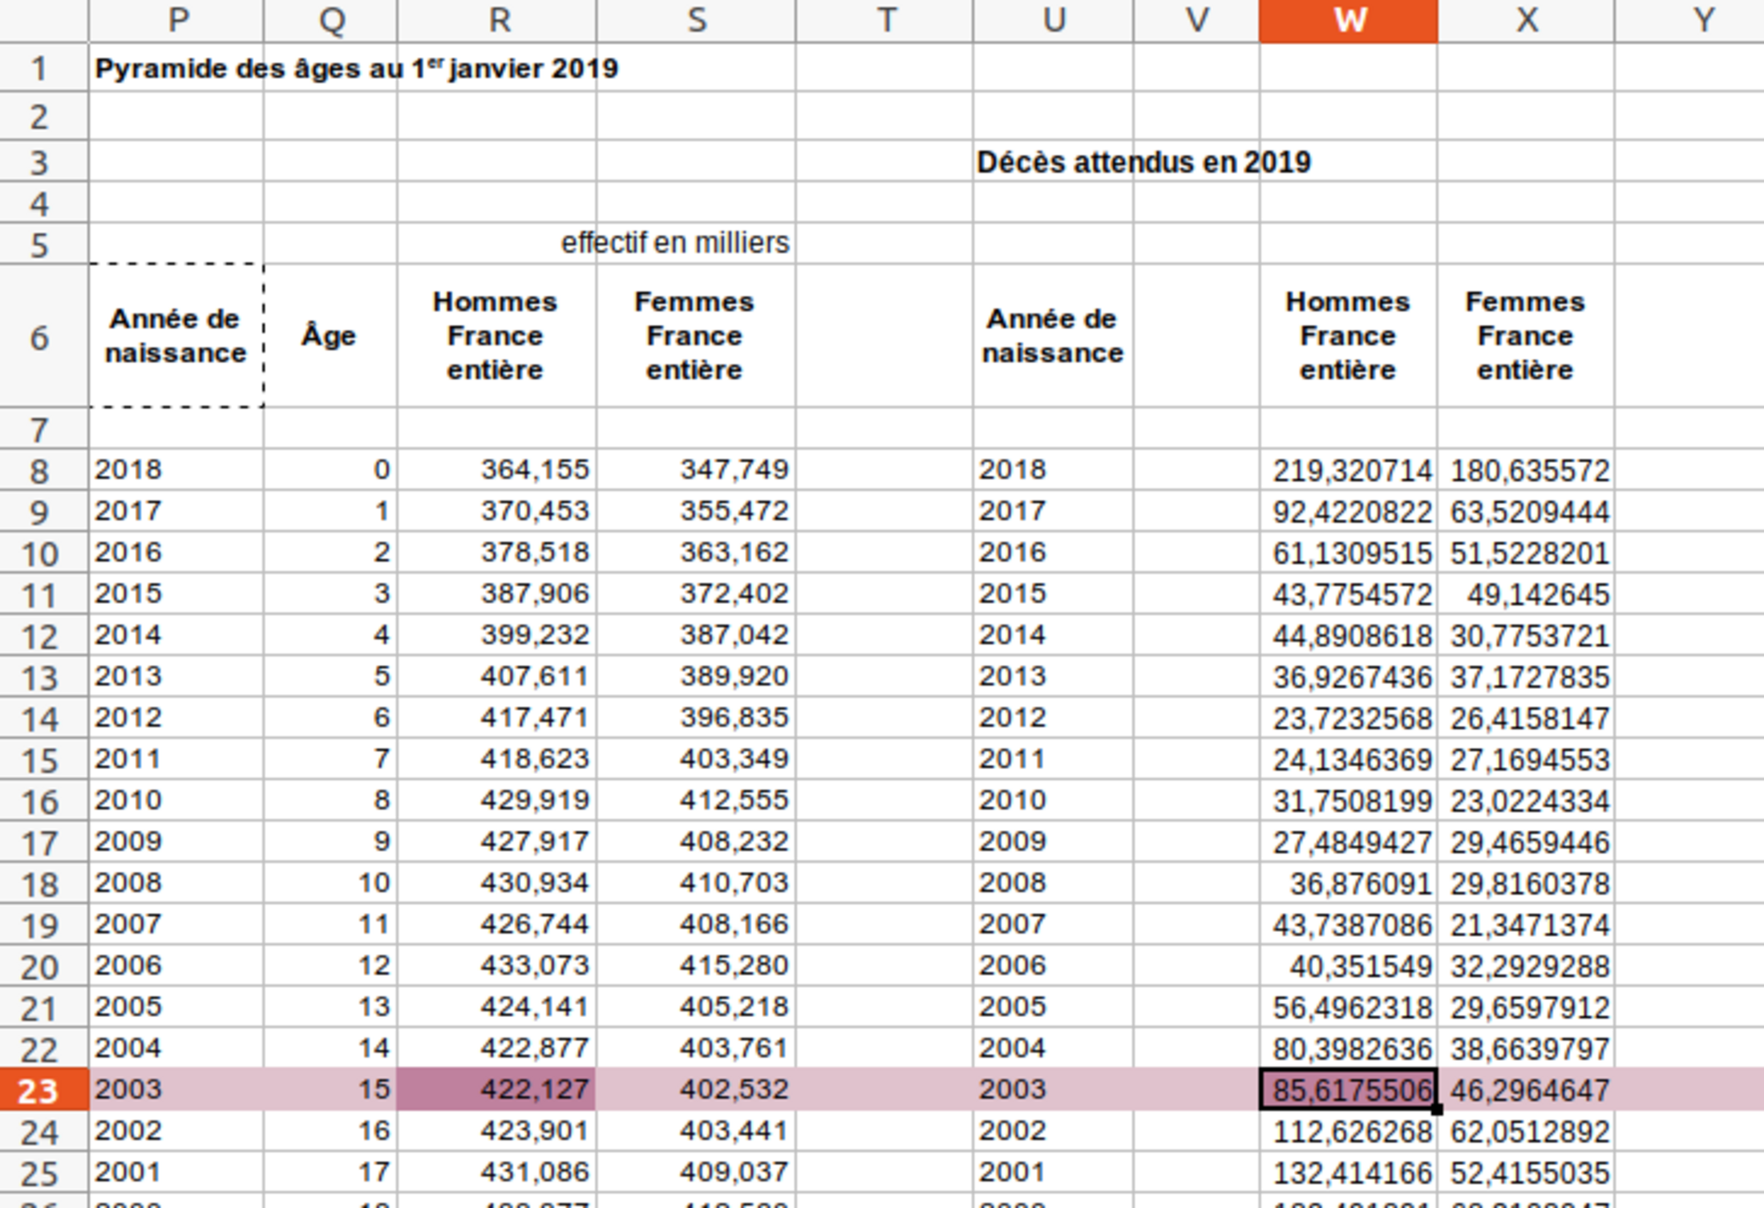1764x1208 pixels.
Task: Click cell containing 219,320714
Action: pos(1348,471)
